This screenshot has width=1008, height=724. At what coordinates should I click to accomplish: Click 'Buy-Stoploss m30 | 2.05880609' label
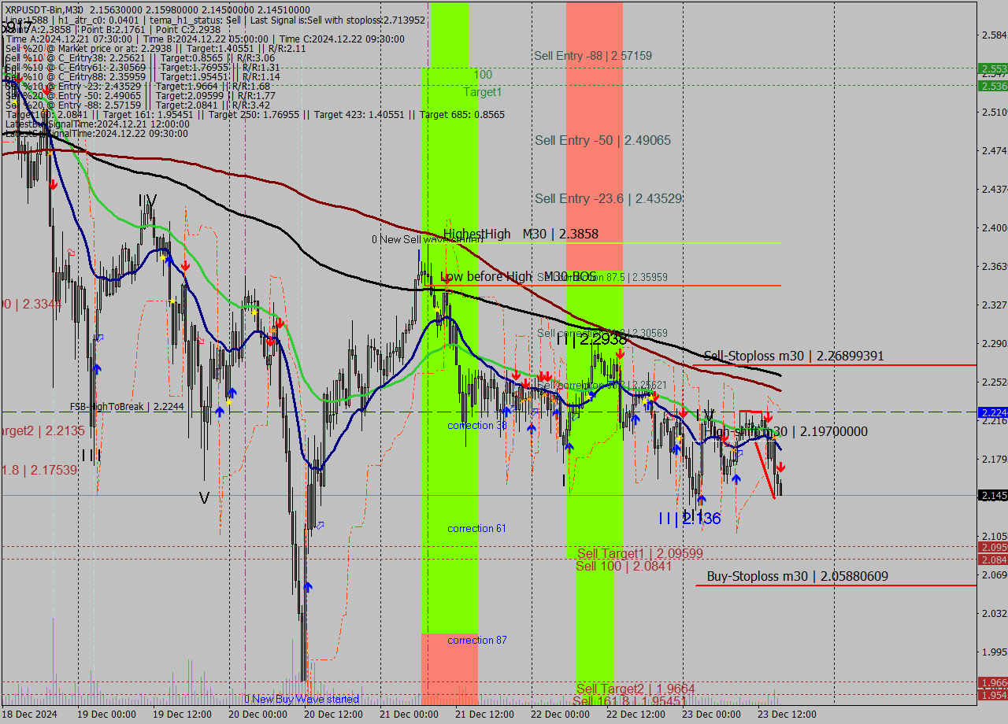pyautogui.click(x=798, y=576)
